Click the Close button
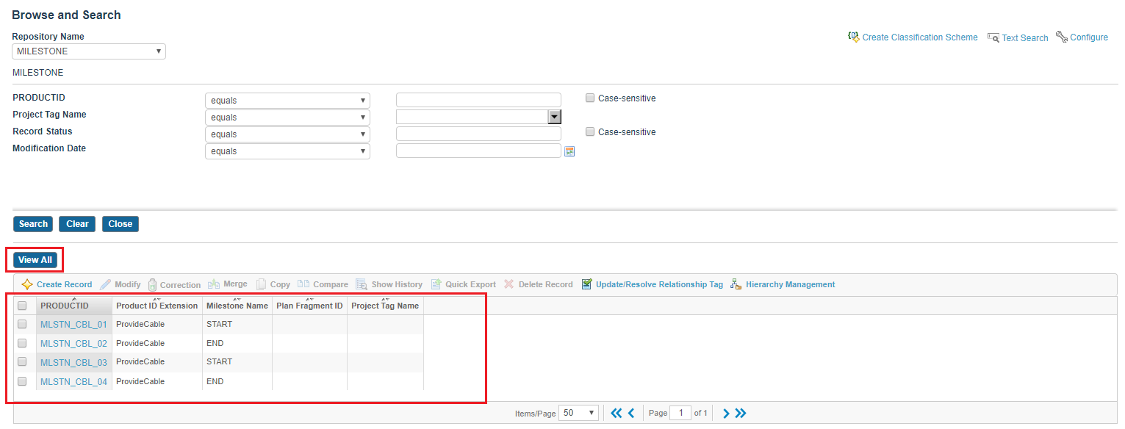 pyautogui.click(x=121, y=224)
